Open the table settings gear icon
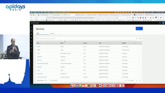The image size is (165, 93). 140,38
